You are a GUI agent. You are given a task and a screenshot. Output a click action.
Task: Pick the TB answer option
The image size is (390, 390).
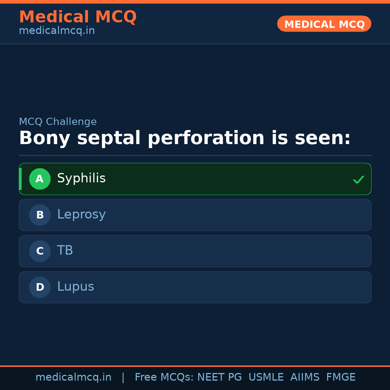click(65, 251)
